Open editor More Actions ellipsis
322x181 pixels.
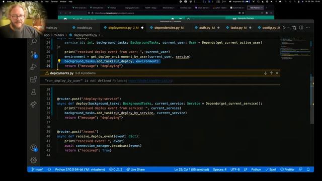(308, 28)
